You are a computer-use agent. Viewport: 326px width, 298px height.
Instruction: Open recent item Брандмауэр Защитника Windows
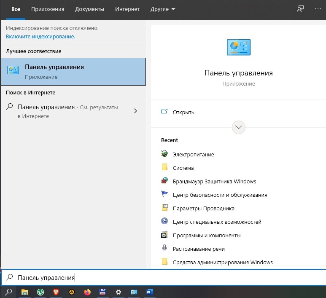coord(214,181)
